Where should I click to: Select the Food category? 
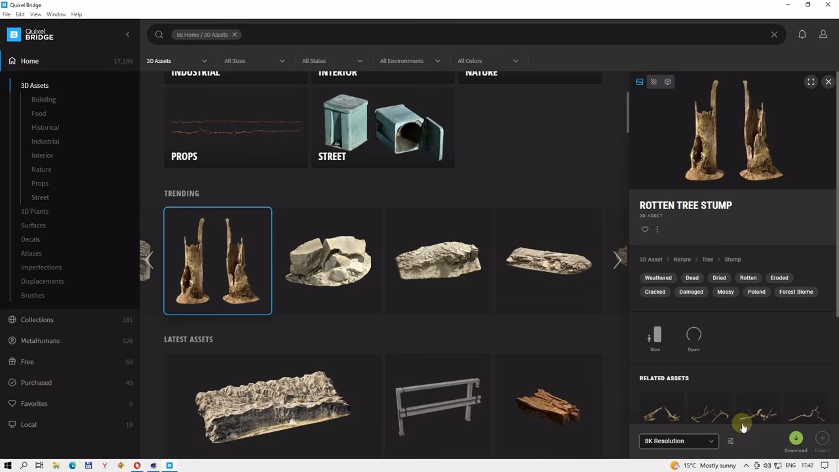coord(39,113)
